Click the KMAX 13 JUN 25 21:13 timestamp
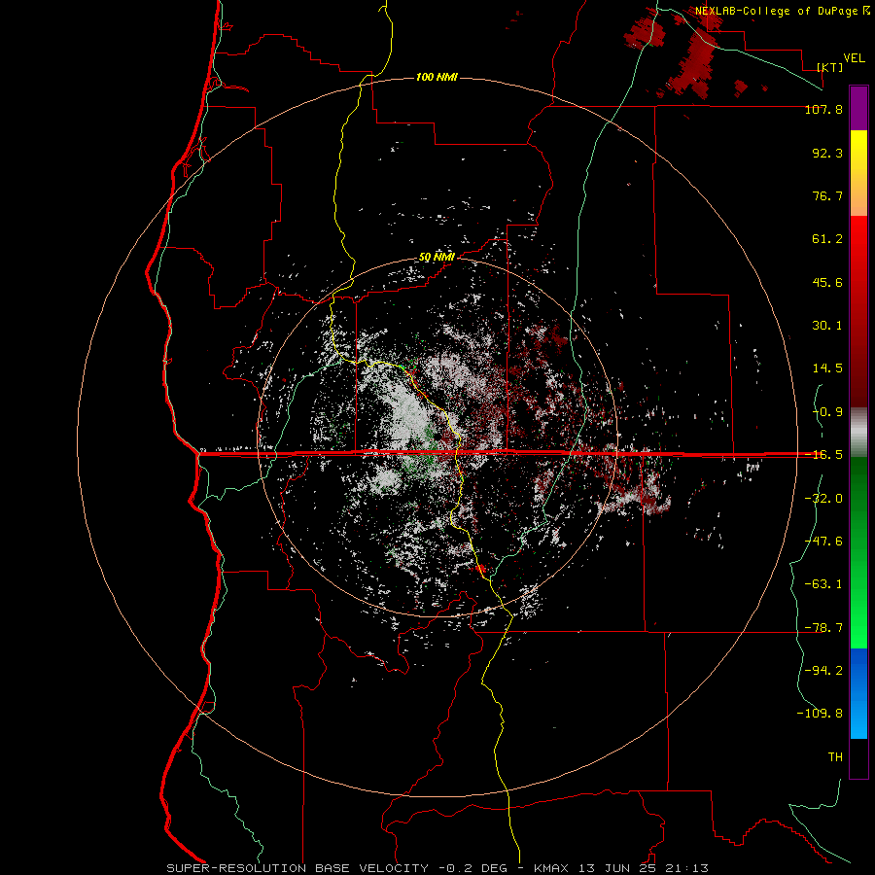 621,868
